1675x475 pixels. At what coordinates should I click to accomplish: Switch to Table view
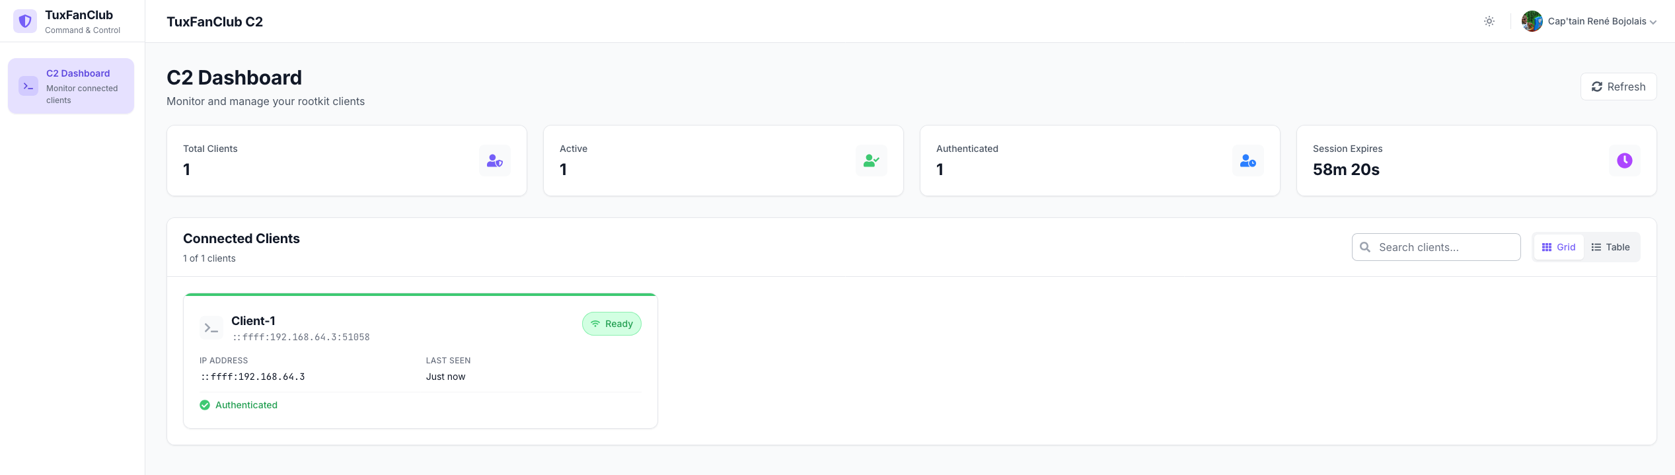[x=1610, y=247]
